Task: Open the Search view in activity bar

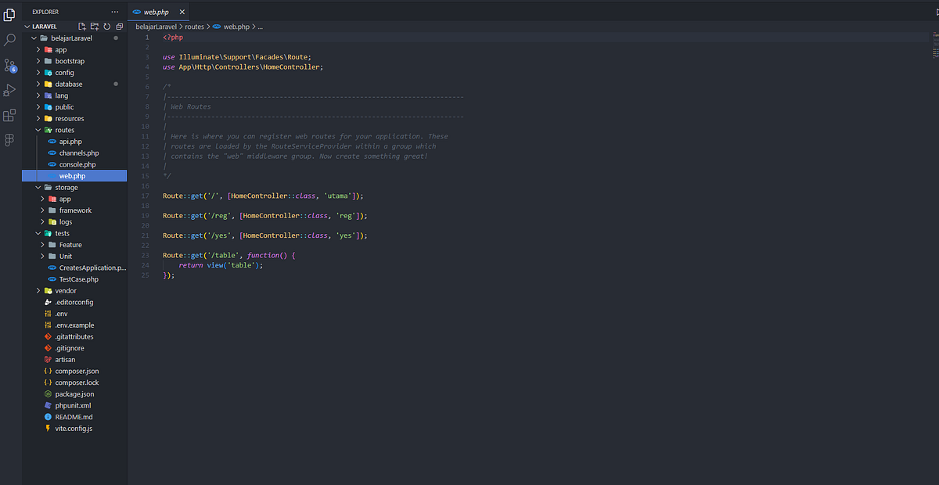Action: (10, 39)
